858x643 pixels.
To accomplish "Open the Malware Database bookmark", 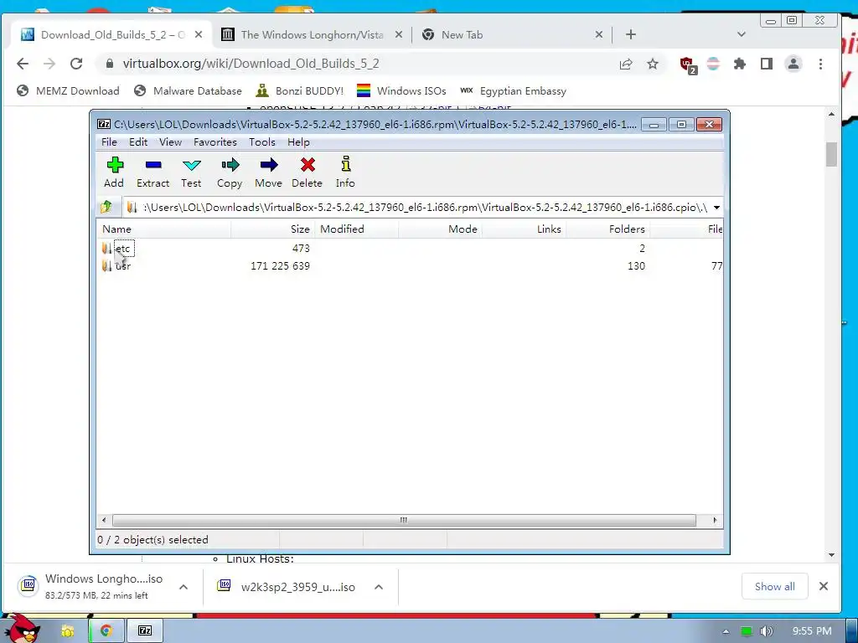I will (189, 90).
